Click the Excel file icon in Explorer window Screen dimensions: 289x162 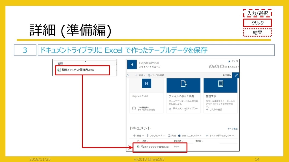click(x=59, y=70)
